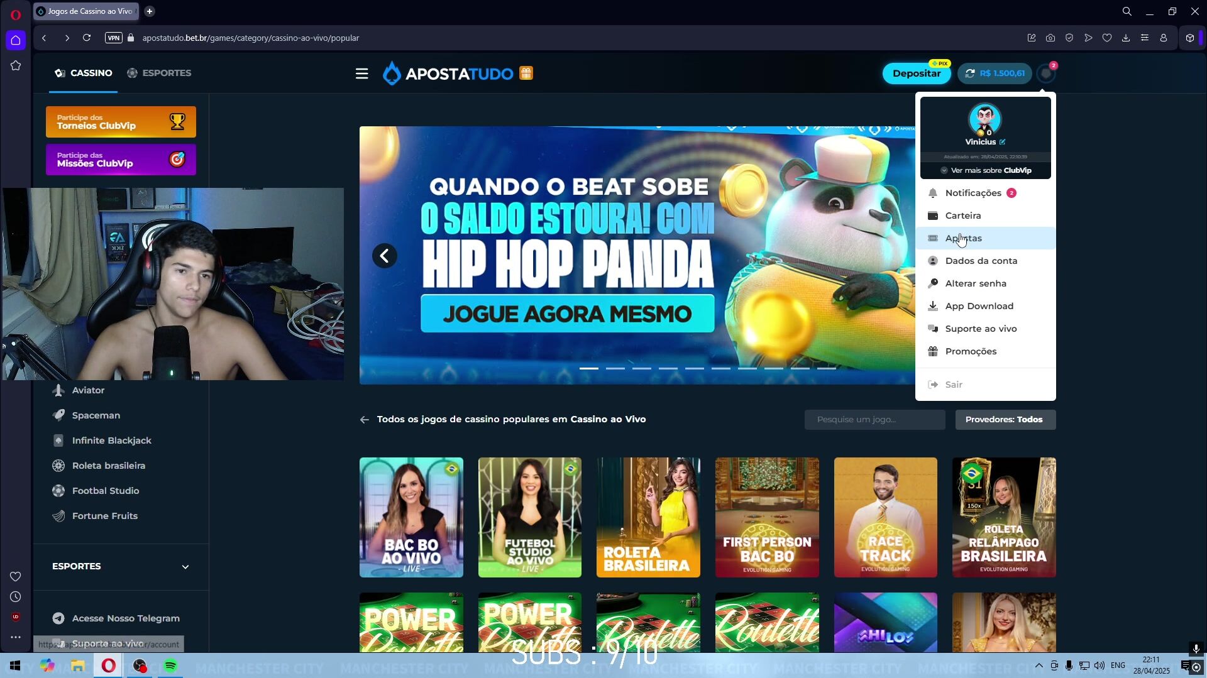Toggle the Opera VPN badge
1207x678 pixels.
coord(113,38)
